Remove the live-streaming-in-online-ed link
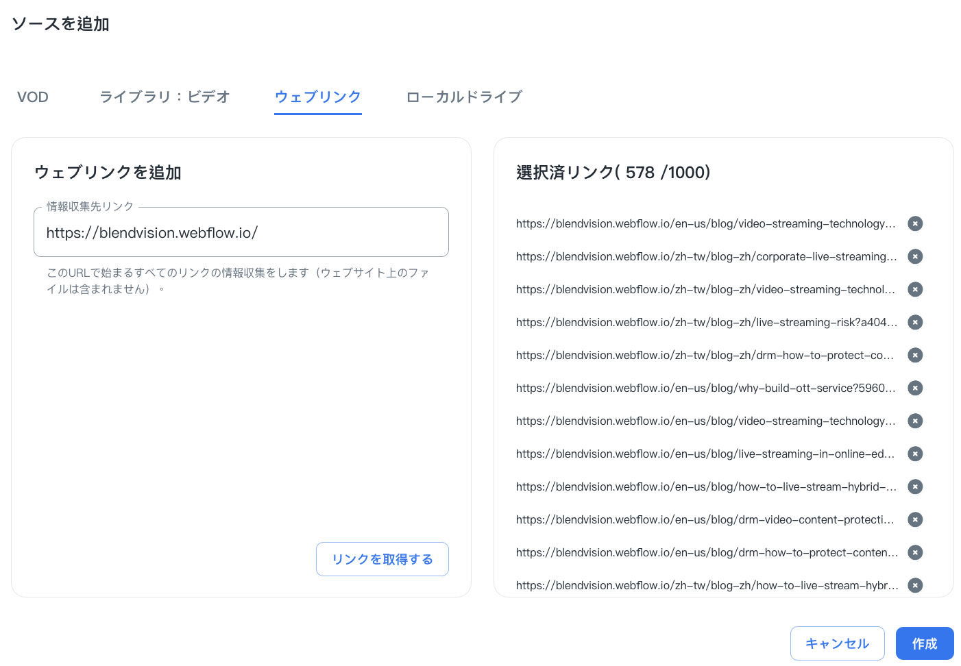This screenshot has height=666, width=961. [915, 454]
